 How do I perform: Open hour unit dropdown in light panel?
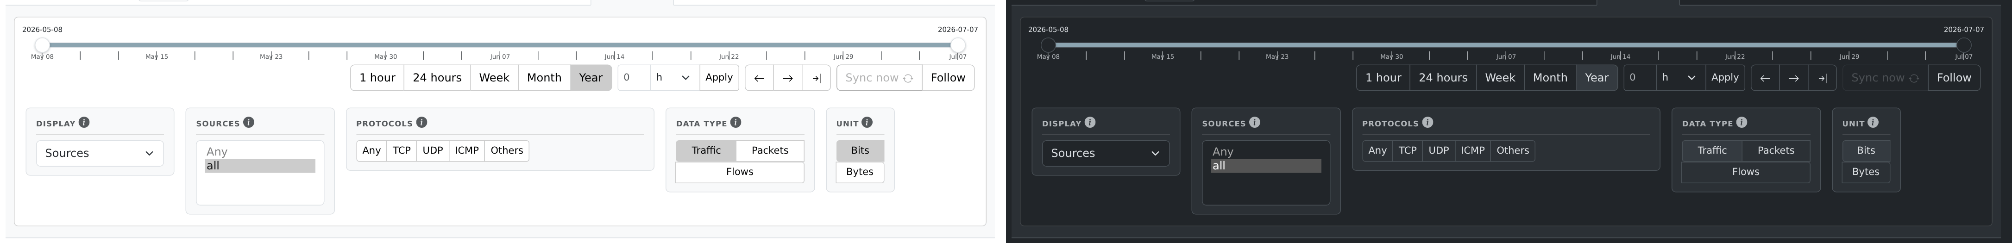pos(674,78)
